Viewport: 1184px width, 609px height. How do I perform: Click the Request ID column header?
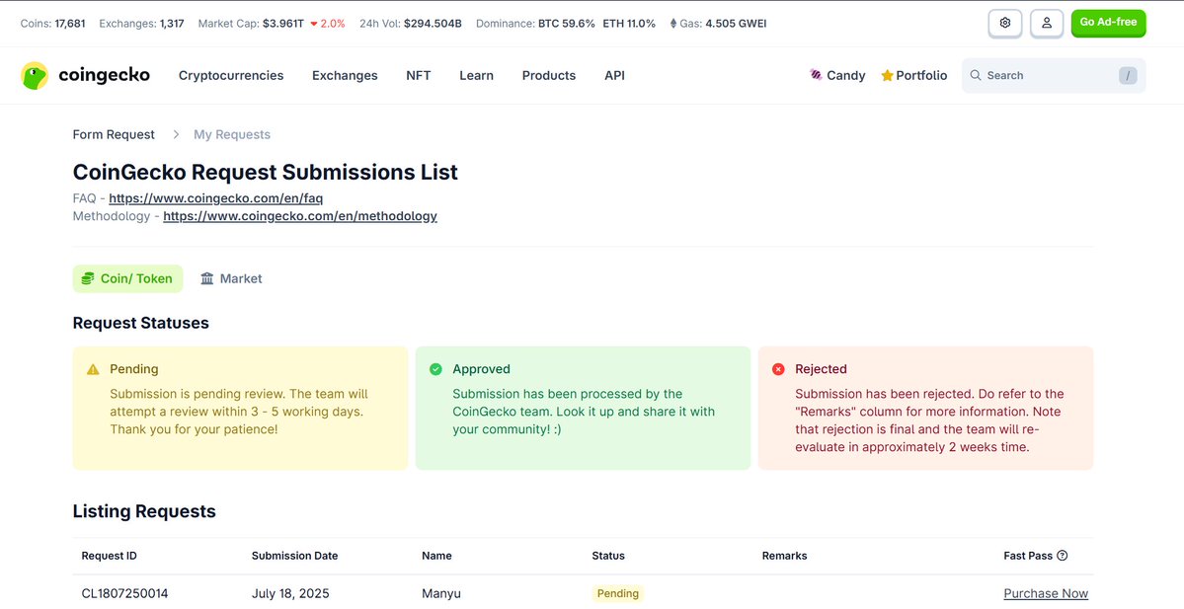pos(110,556)
